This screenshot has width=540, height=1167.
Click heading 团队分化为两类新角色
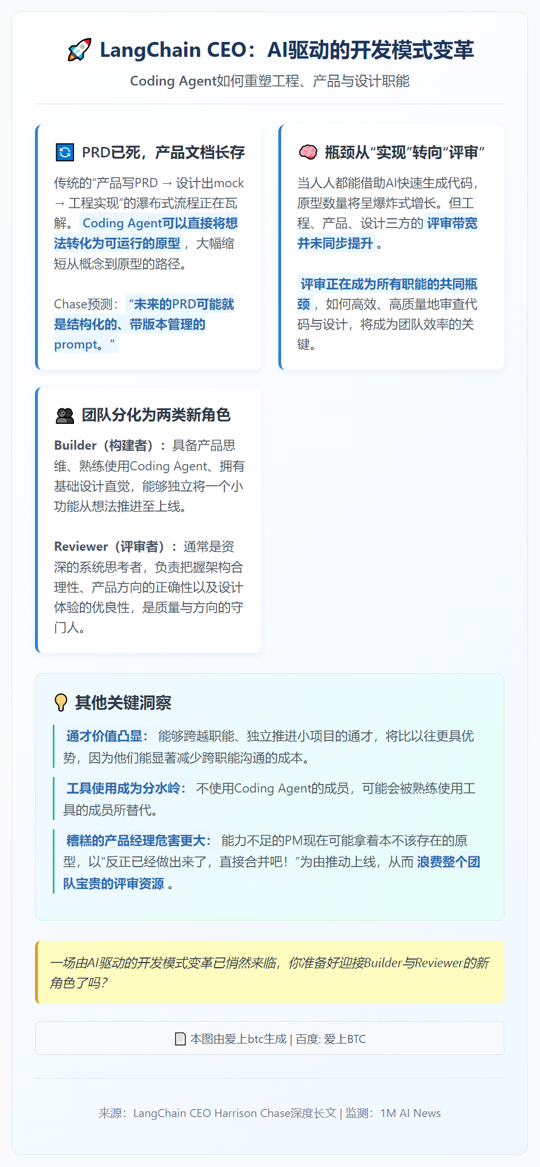[x=156, y=415]
